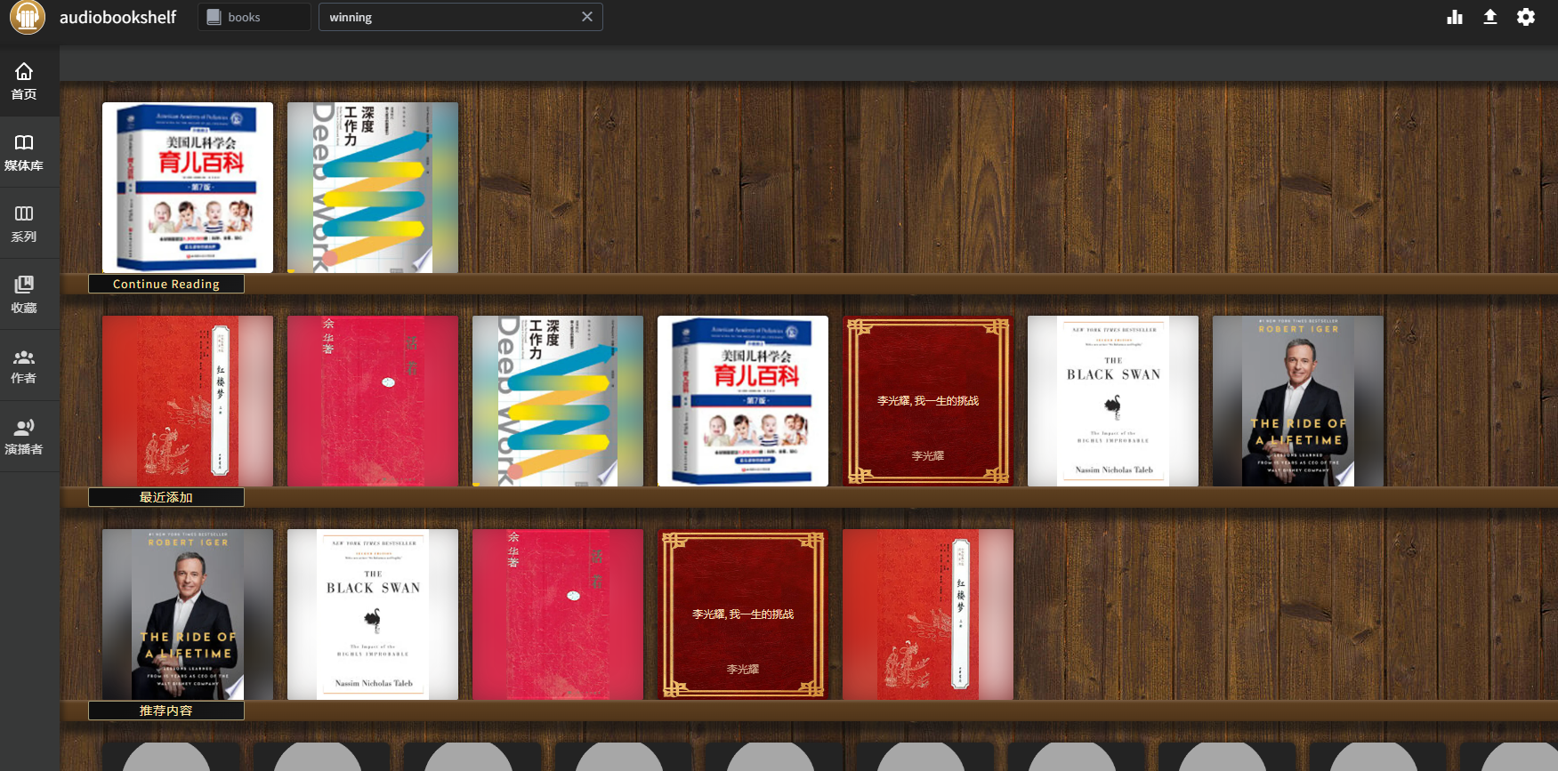The height and width of the screenshot is (771, 1558).
Task: Open 收藏 collections in sidebar
Action: [24, 294]
